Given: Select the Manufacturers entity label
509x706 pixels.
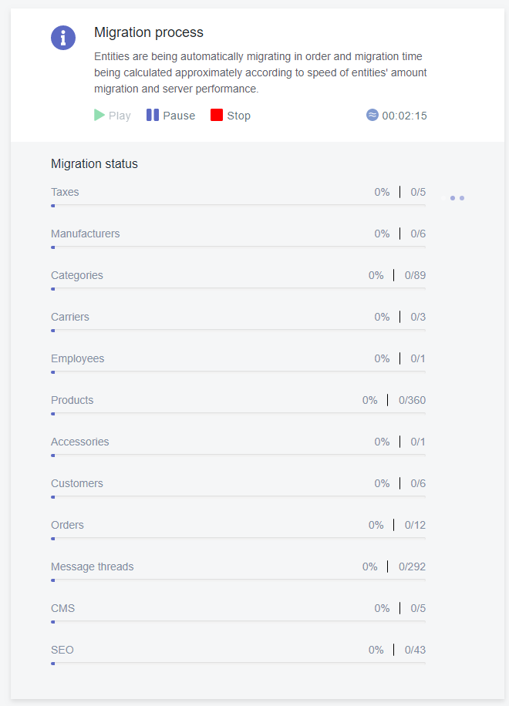Looking at the screenshot, I should point(86,234).
